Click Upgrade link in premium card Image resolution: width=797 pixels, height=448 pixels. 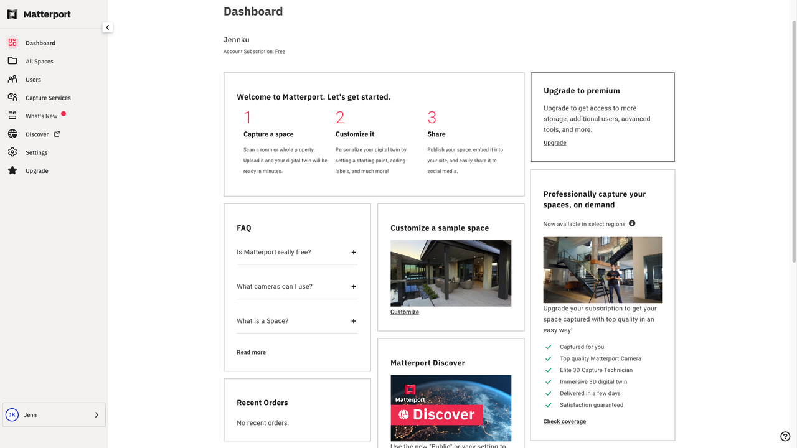tap(555, 143)
